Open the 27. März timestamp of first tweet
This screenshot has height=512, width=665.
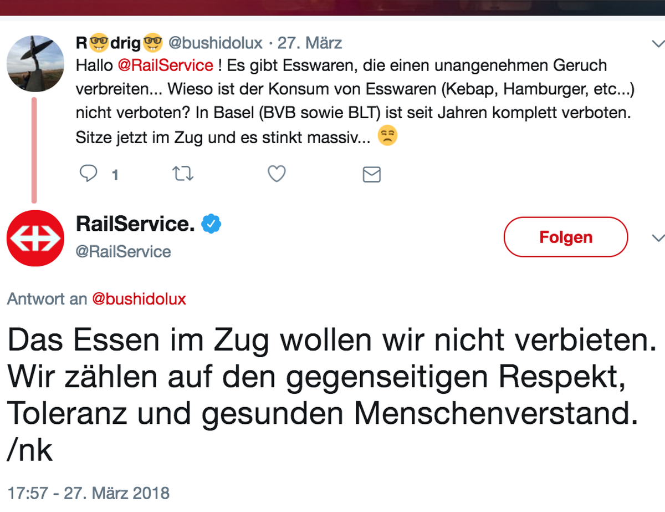(309, 43)
